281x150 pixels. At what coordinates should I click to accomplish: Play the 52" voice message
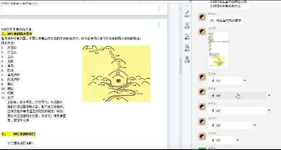click(237, 110)
